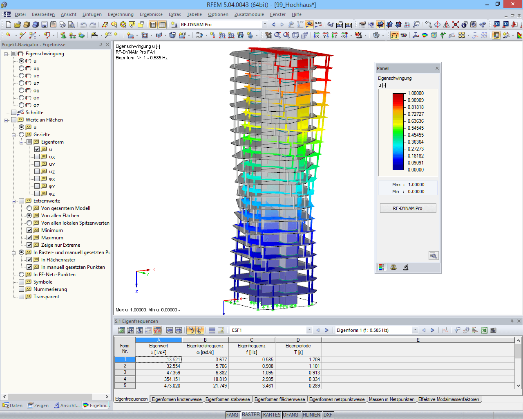
Task: Click the dark blue color scale segment
Action: (398, 166)
